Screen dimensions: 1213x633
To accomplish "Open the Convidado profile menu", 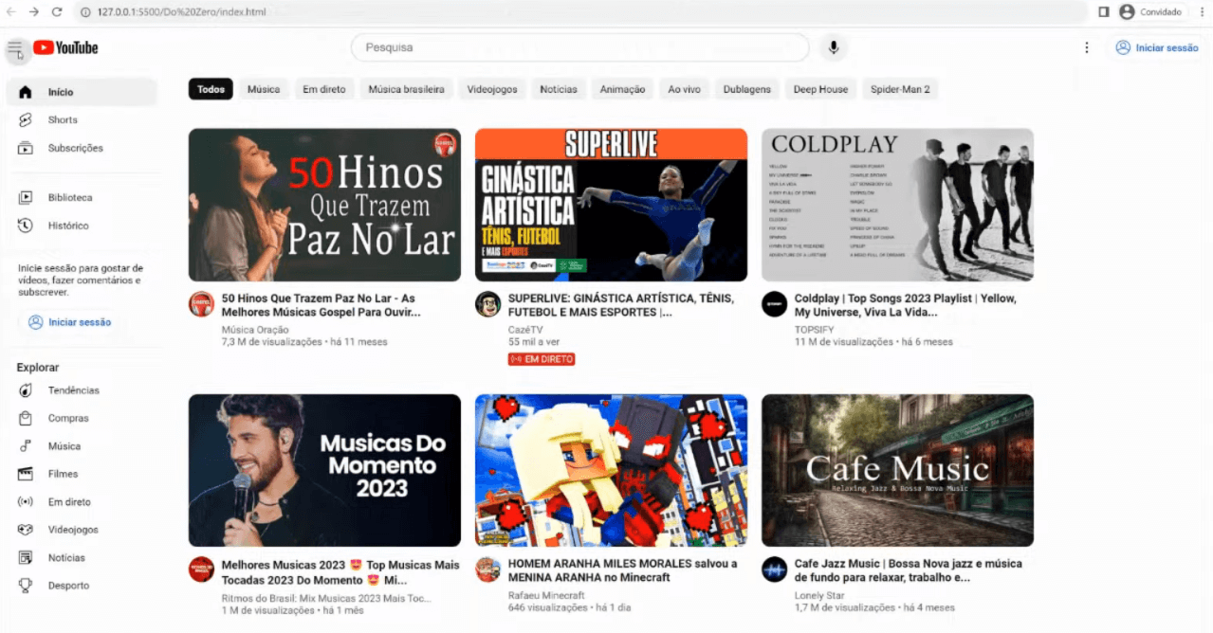I will (x=1150, y=12).
